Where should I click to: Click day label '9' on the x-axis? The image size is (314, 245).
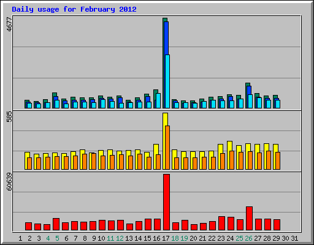pos(94,238)
